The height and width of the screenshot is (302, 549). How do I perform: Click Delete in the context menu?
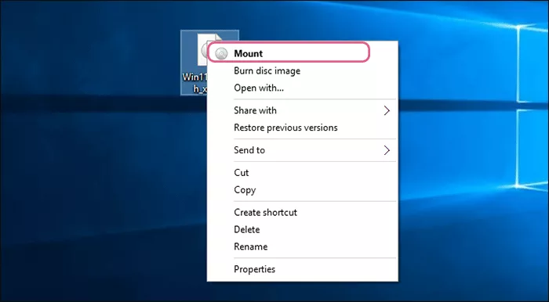pyautogui.click(x=303, y=229)
